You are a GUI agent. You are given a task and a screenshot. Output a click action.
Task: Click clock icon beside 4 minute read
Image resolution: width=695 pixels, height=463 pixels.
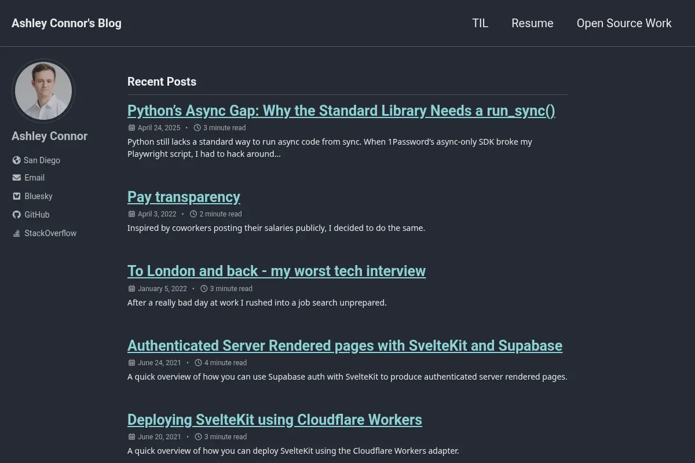coord(198,363)
